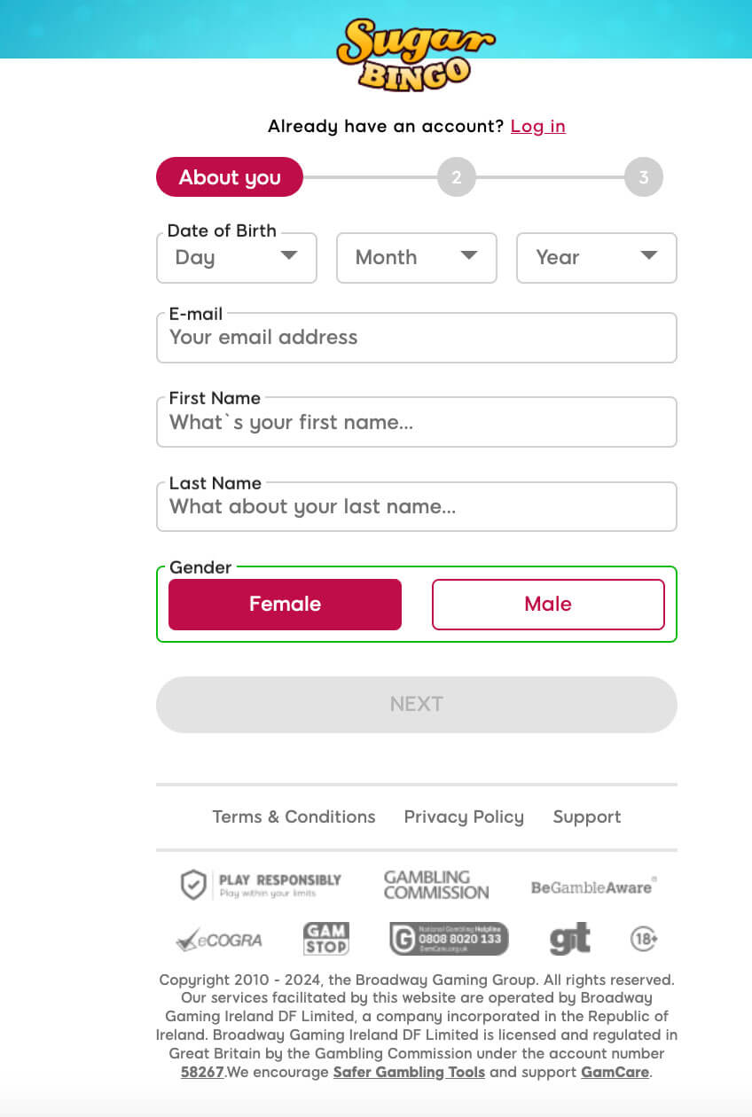Click the Sugar Bingo logo
The image size is (752, 1117).
point(416,55)
